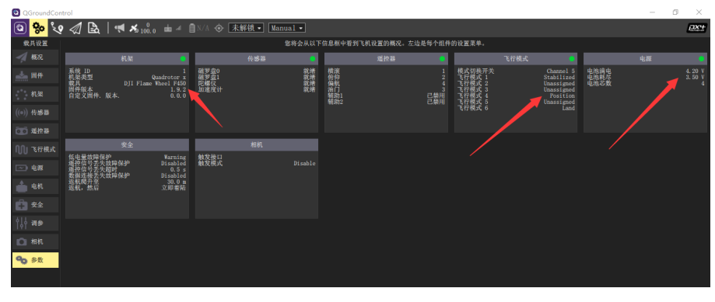Show battery N/A status indicator
The width and height of the screenshot is (715, 302).
tap(199, 28)
